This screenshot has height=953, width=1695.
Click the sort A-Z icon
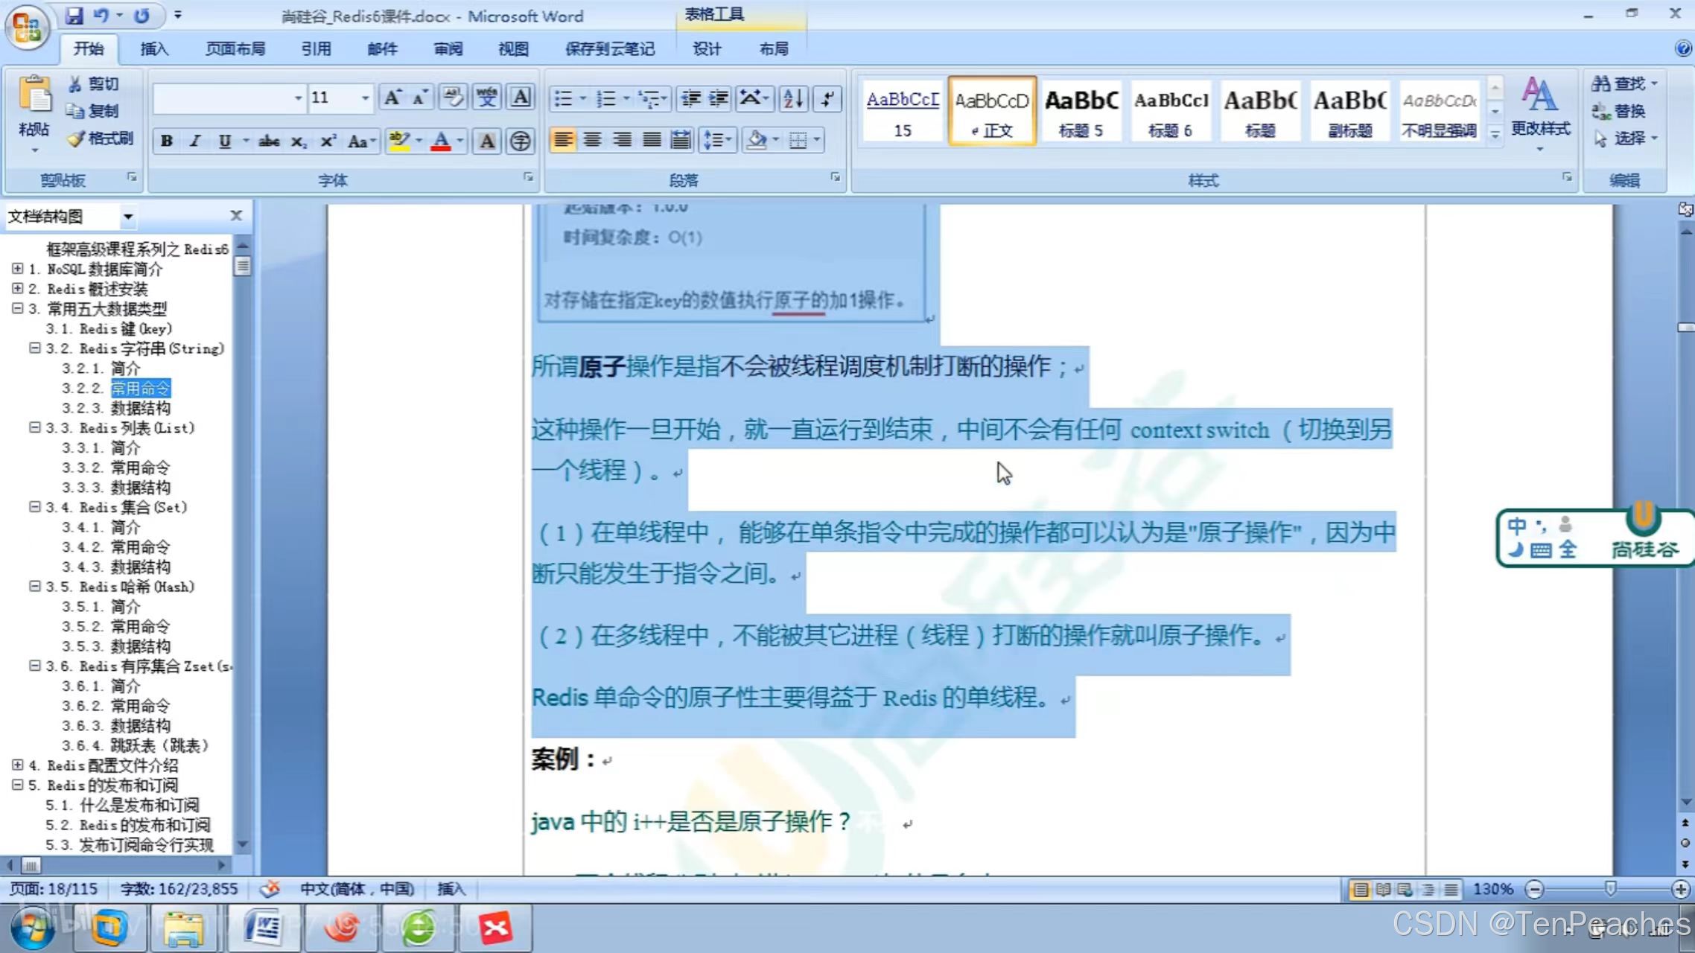792,98
